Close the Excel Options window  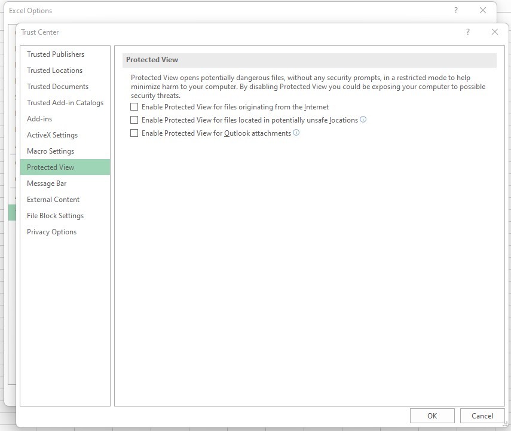483,10
